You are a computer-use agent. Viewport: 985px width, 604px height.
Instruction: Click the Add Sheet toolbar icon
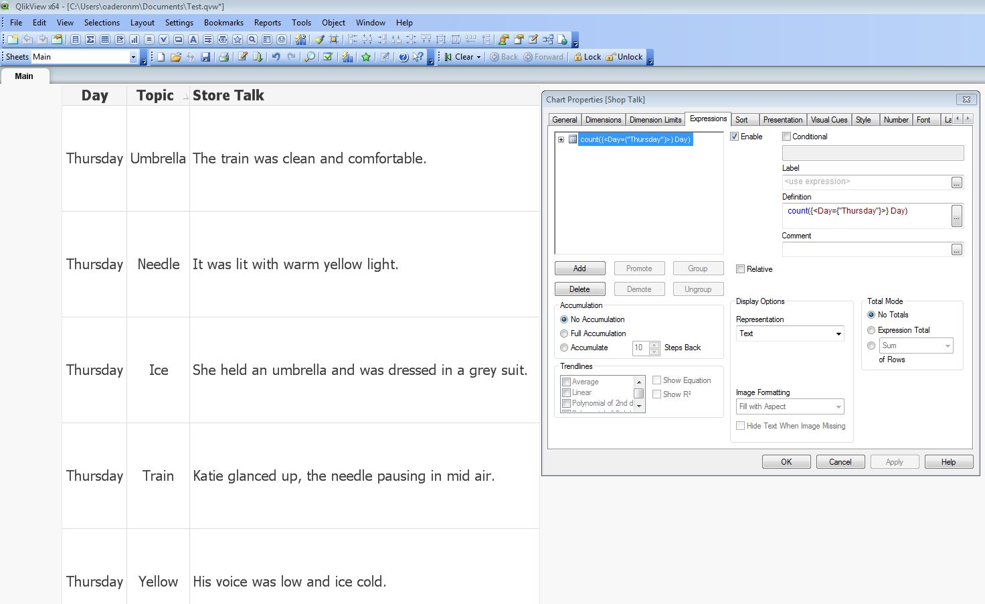(13, 40)
